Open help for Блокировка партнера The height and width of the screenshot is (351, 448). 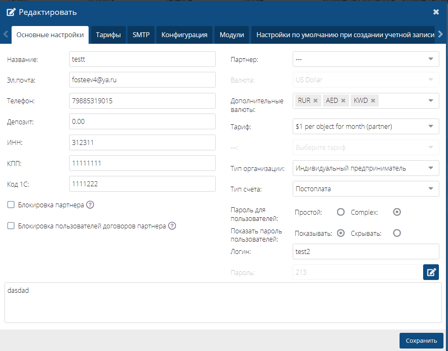click(90, 205)
